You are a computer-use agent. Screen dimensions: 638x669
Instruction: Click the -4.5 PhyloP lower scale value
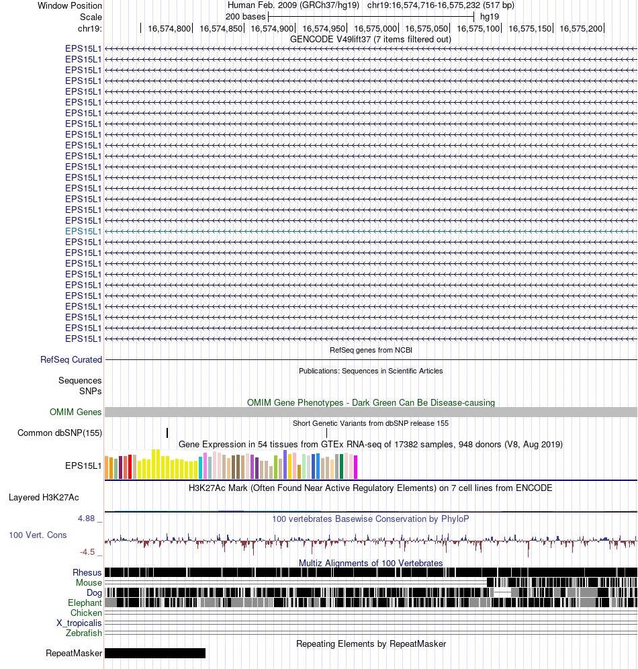87,552
